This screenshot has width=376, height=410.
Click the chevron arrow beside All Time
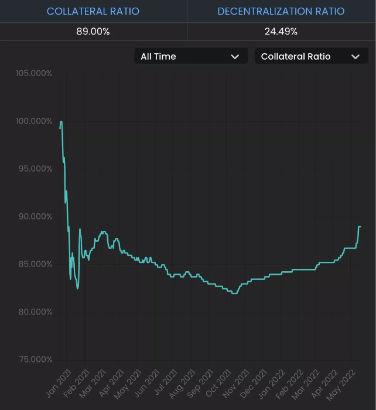pyautogui.click(x=235, y=57)
